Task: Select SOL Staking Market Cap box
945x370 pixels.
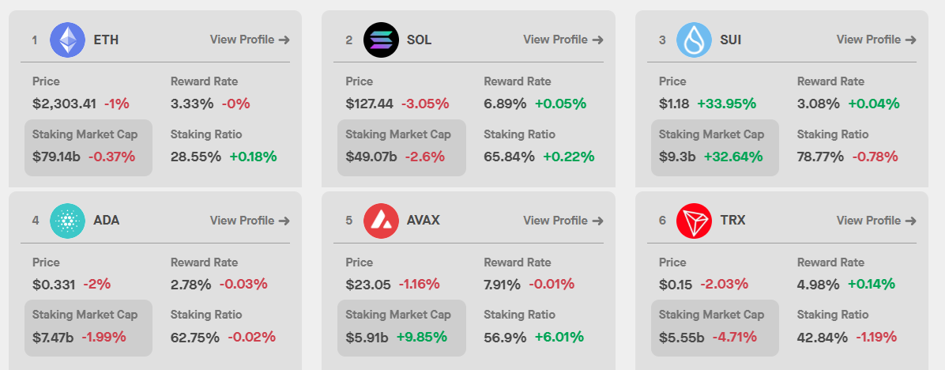Action: pyautogui.click(x=401, y=147)
